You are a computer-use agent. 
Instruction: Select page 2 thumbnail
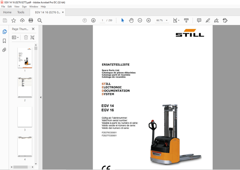pyautogui.click(x=25, y=87)
